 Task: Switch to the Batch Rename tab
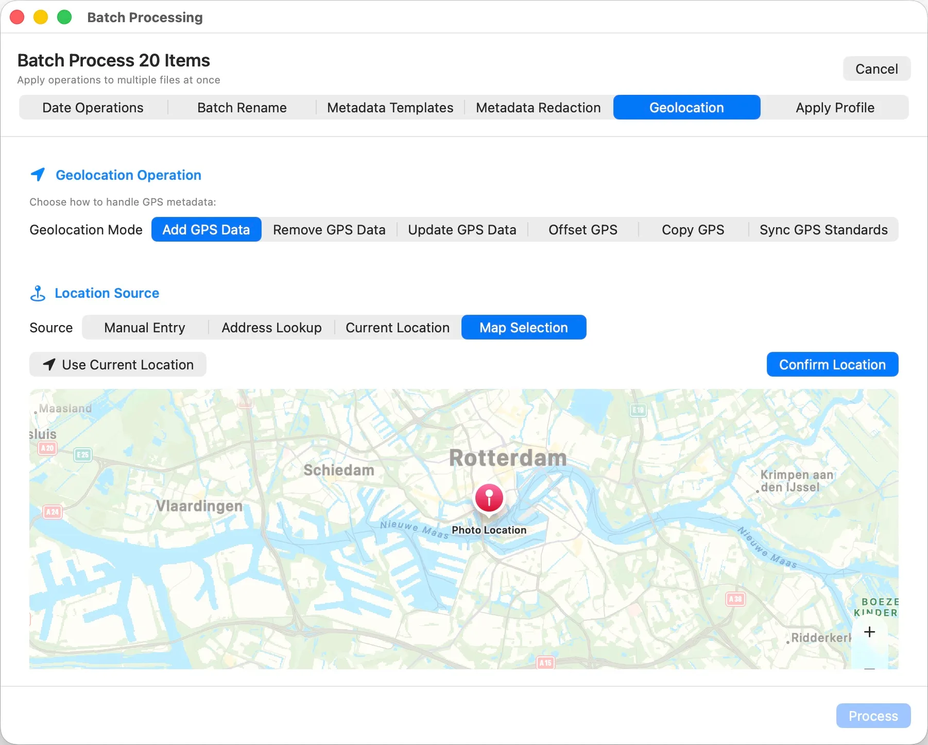click(x=242, y=107)
